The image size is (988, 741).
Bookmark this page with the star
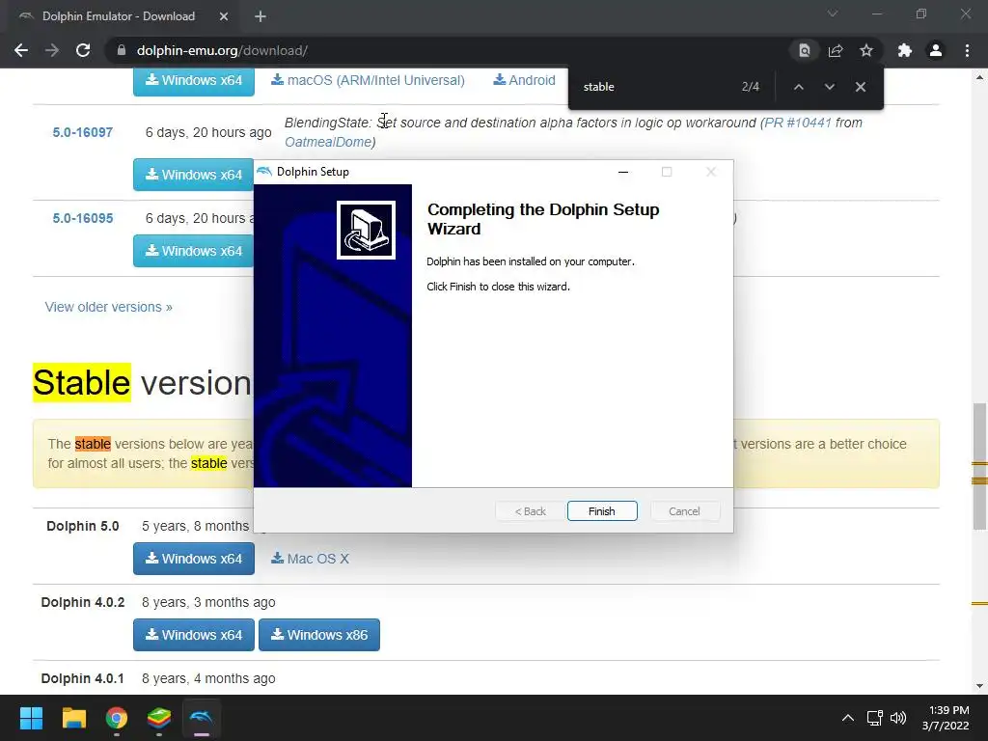pyautogui.click(x=866, y=50)
